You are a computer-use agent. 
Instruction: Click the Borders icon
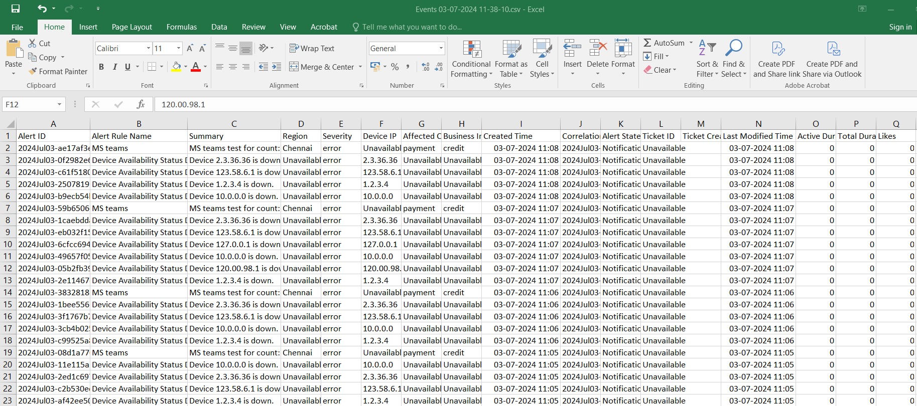click(152, 67)
